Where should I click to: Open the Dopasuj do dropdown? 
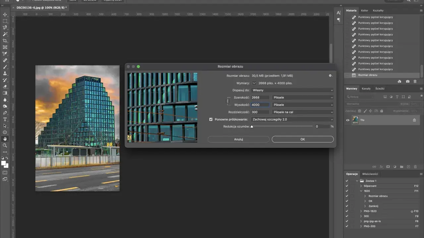tap(292, 90)
